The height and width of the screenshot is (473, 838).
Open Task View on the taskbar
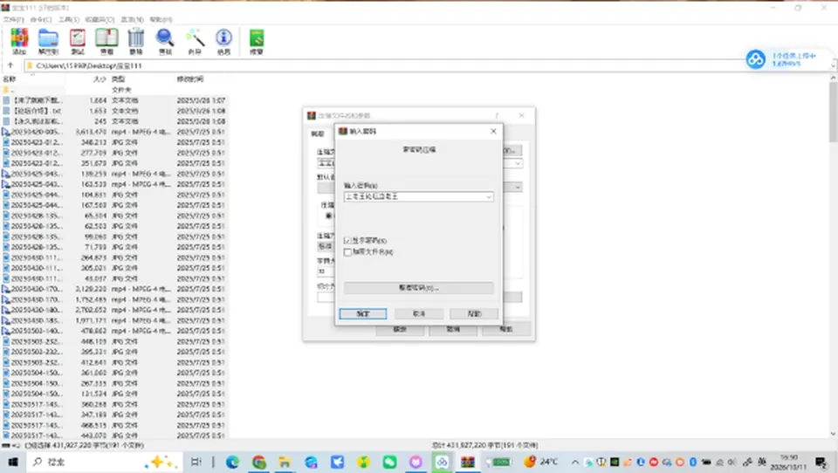point(196,462)
